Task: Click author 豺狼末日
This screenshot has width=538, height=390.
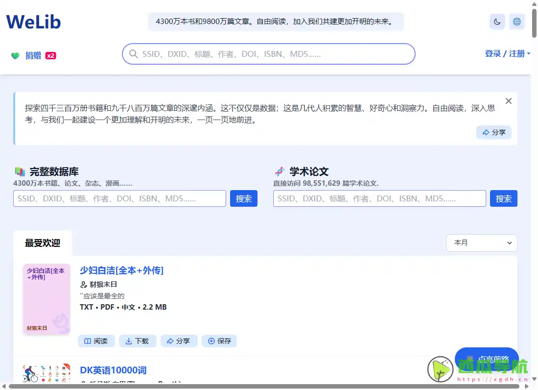Action: [x=103, y=284]
